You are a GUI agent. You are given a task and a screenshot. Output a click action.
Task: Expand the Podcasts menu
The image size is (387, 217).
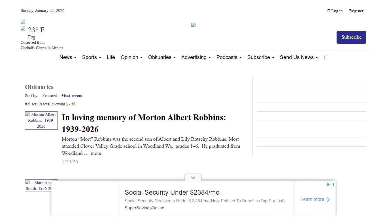tap(229, 57)
